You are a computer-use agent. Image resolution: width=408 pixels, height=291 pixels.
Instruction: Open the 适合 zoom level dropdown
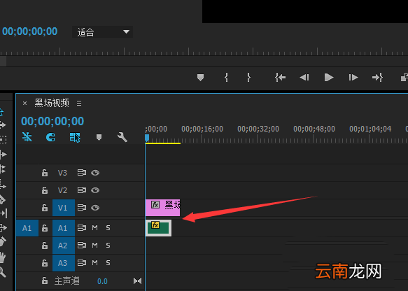point(102,32)
